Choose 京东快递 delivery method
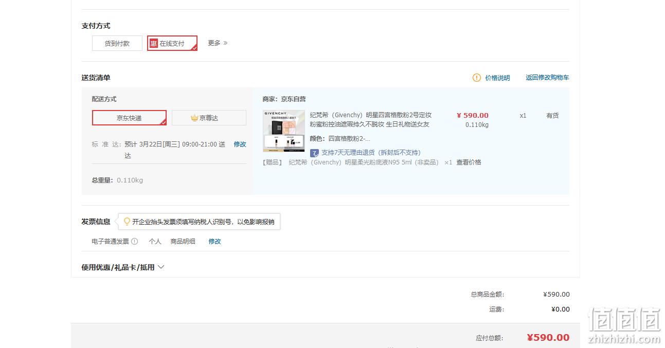 (129, 118)
